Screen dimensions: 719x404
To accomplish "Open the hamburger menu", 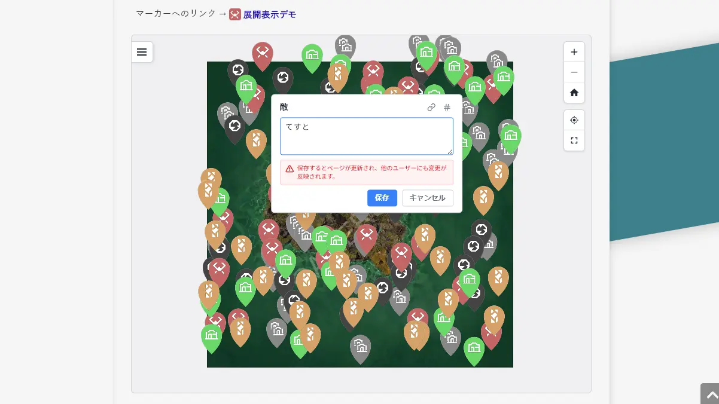I will click(142, 52).
